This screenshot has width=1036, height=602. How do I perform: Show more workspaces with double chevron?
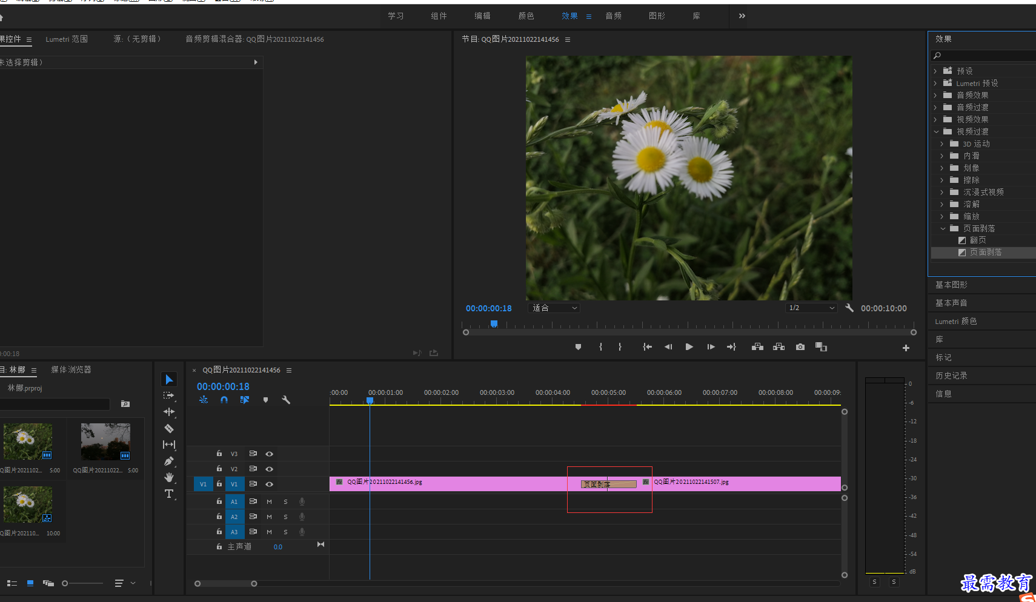point(742,16)
